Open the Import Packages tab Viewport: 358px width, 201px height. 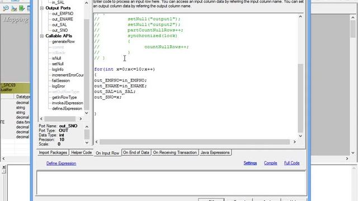(x=53, y=152)
